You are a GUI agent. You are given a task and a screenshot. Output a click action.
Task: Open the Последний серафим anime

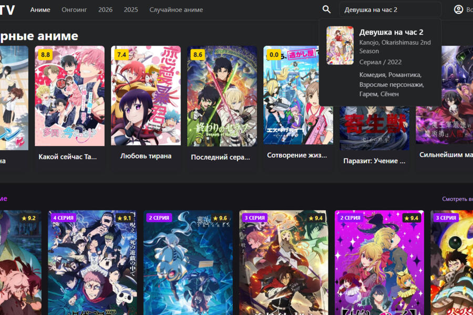[221, 156]
